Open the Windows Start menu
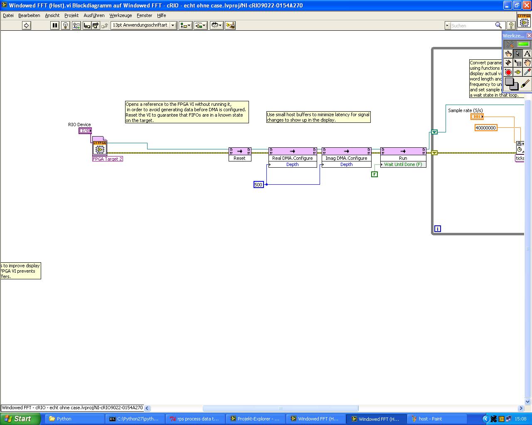532x425 pixels. pyautogui.click(x=20, y=419)
